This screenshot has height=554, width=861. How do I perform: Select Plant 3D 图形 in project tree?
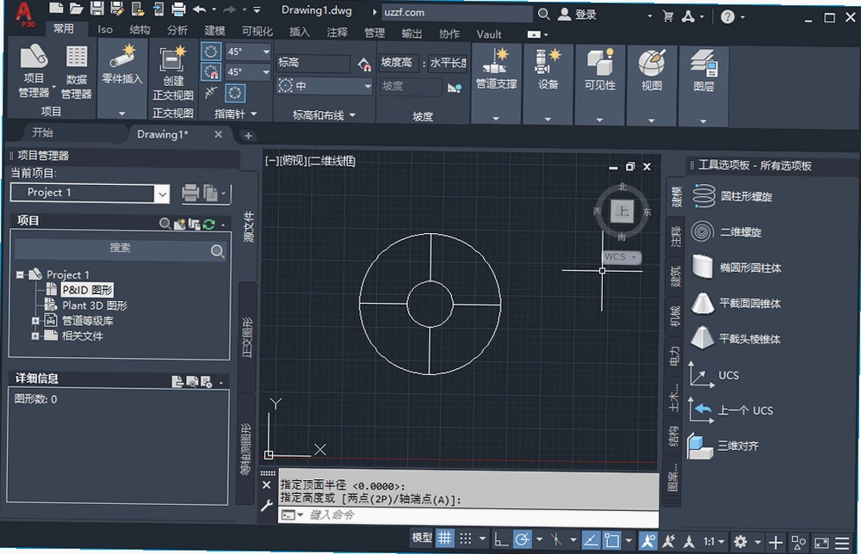point(95,305)
